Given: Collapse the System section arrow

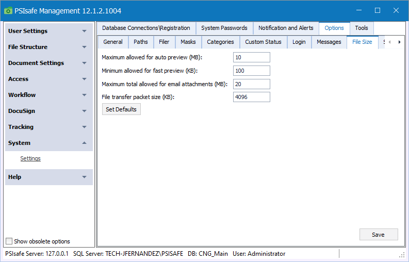Looking at the screenshot, I should pos(84,143).
